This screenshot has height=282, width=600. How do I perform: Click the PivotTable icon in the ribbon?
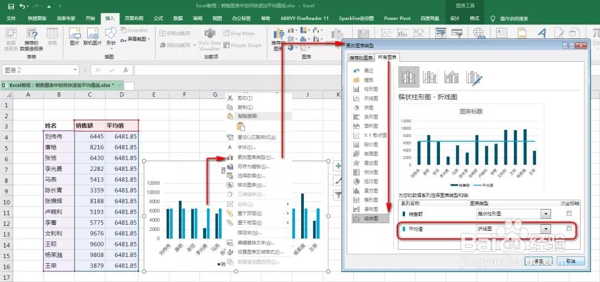[x=11, y=34]
